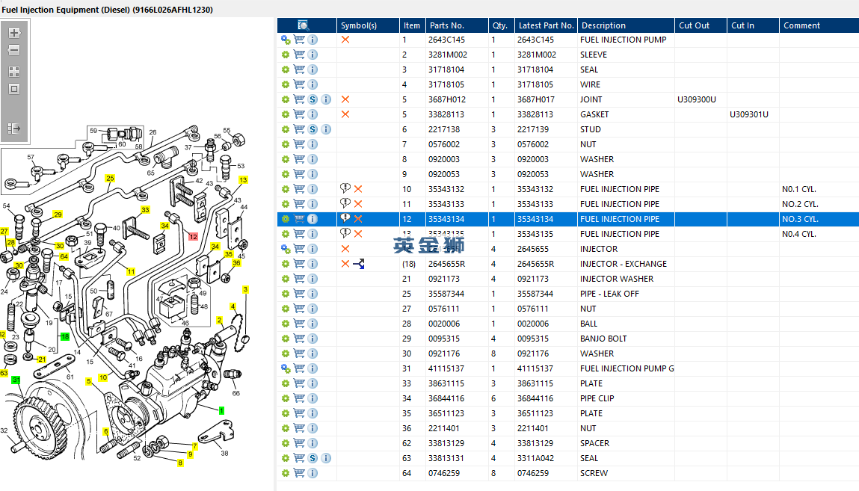Select latest part number 3687H017

click(536, 99)
